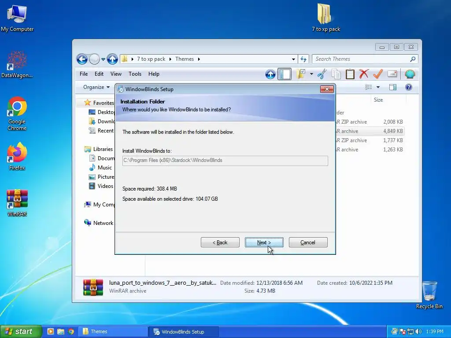Click Size column header
This screenshot has width=451, height=338.
(378, 100)
